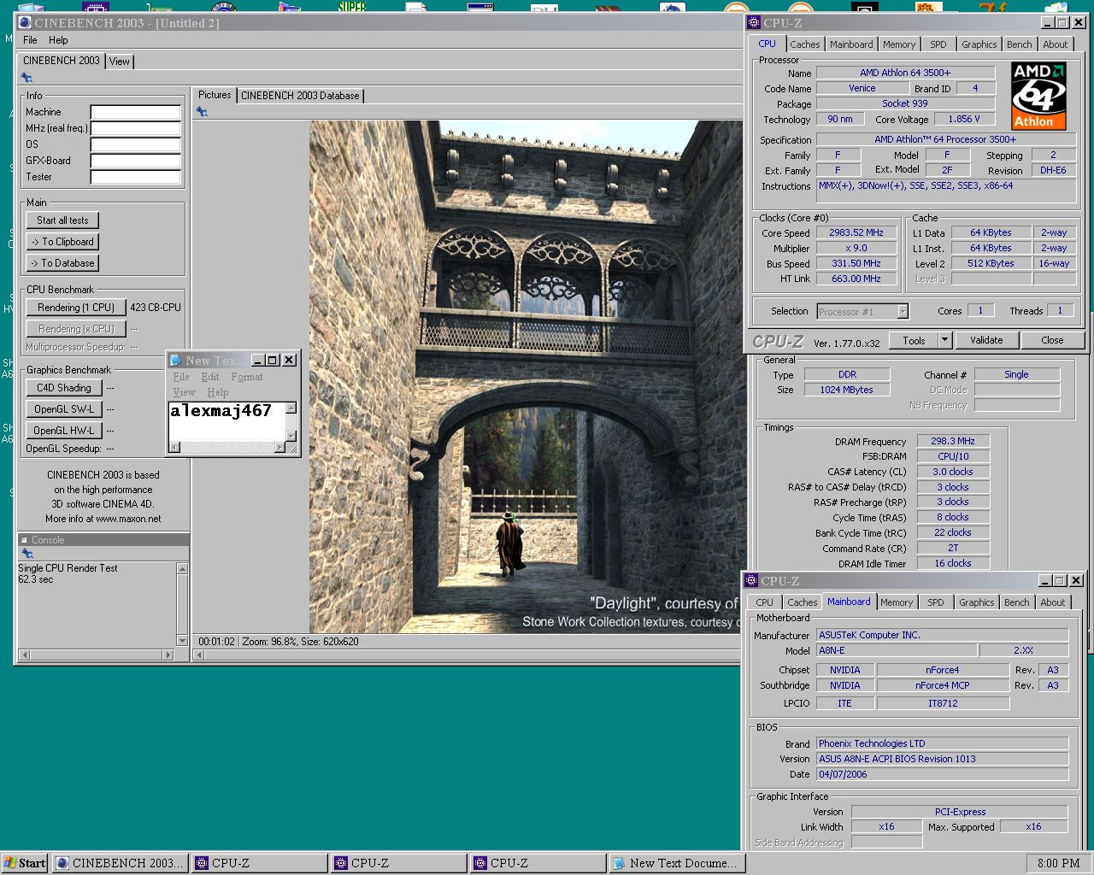Click 'A8N-E' motherboard model value
The height and width of the screenshot is (875, 1094).
[x=896, y=650]
